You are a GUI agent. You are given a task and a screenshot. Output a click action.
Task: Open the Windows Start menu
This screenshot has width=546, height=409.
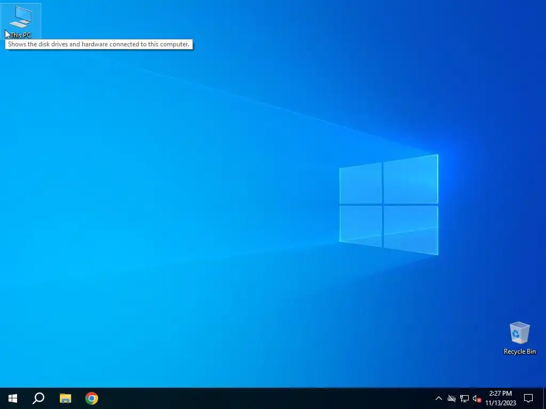(13, 398)
